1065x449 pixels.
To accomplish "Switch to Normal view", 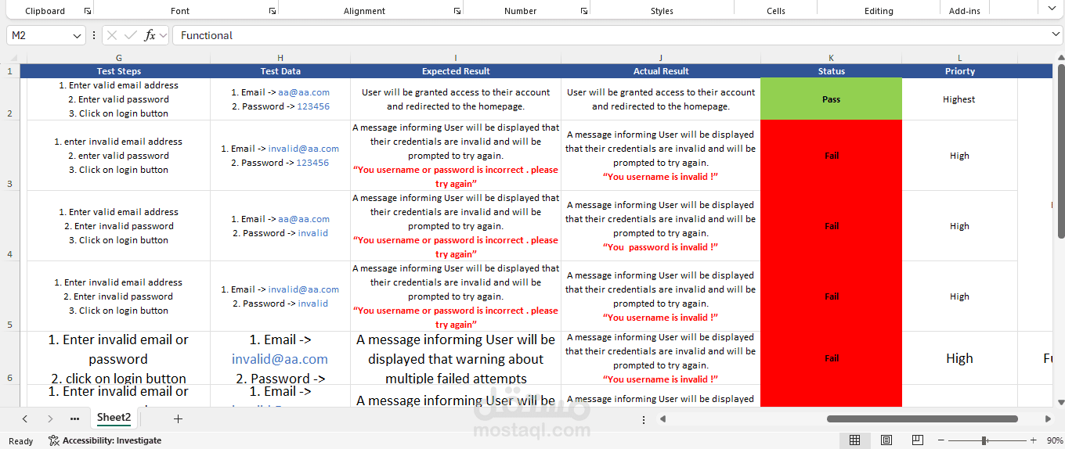I will point(855,440).
